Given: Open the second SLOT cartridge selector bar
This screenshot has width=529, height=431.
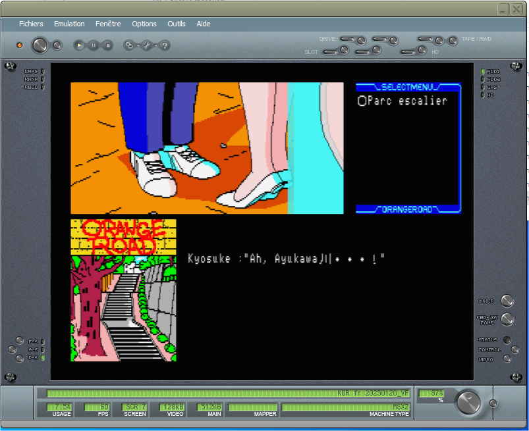Looking at the screenshot, I should [x=363, y=52].
